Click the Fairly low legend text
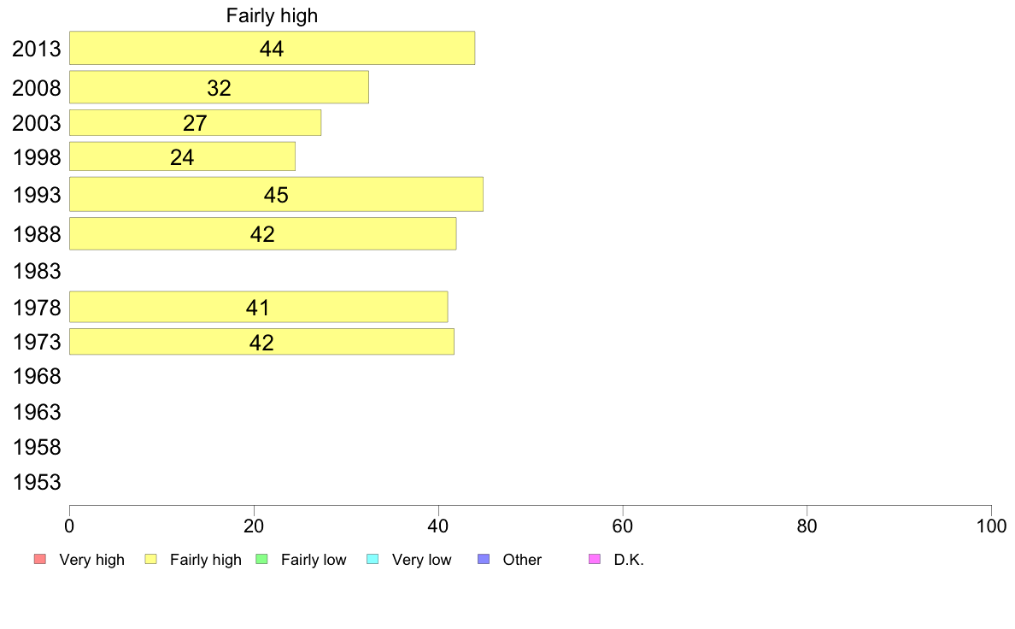Screen dimensions: 1015x629 [x=314, y=560]
